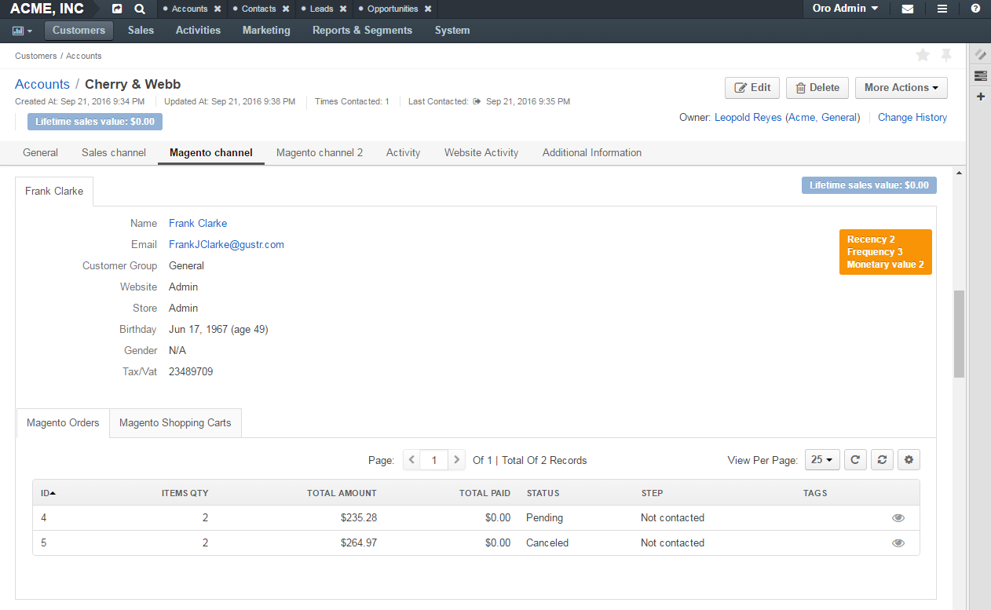The height and width of the screenshot is (610, 991).
Task: Click the Edit button
Action: [752, 88]
